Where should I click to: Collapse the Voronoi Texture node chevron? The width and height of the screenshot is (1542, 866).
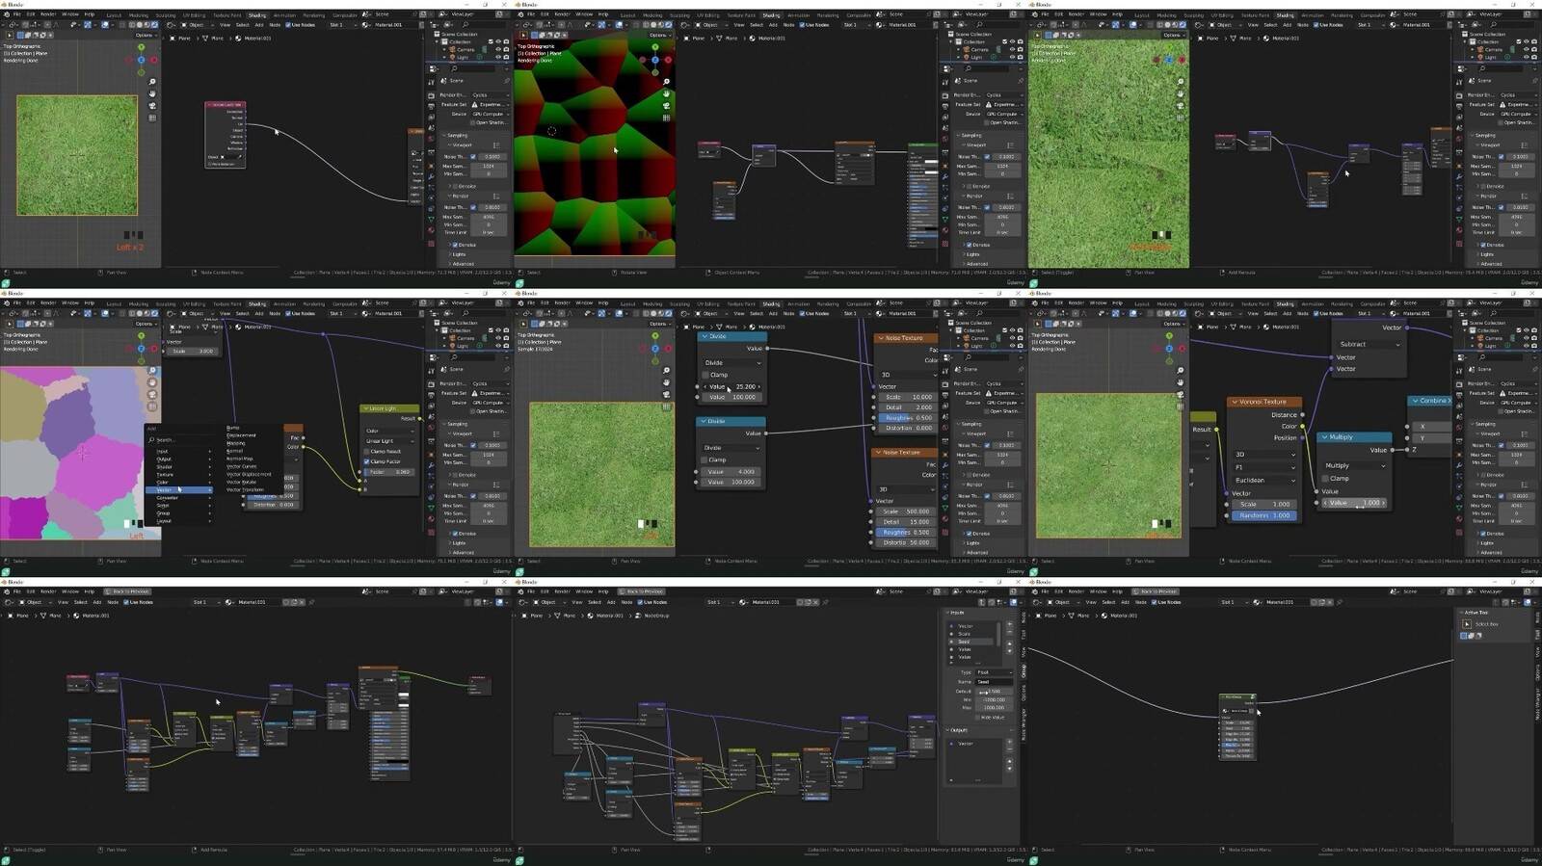coord(1234,402)
